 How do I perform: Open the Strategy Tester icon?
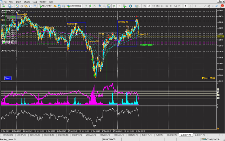pos(35,6)
